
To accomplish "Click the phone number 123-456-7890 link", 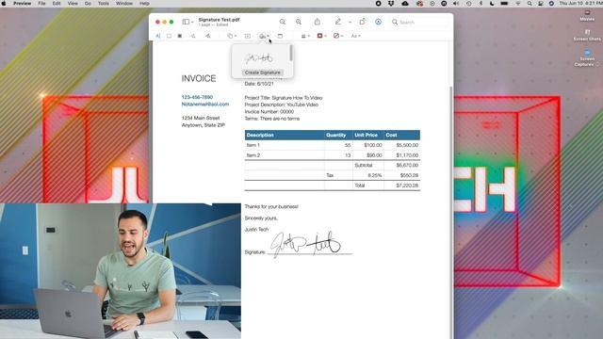I will point(197,97).
